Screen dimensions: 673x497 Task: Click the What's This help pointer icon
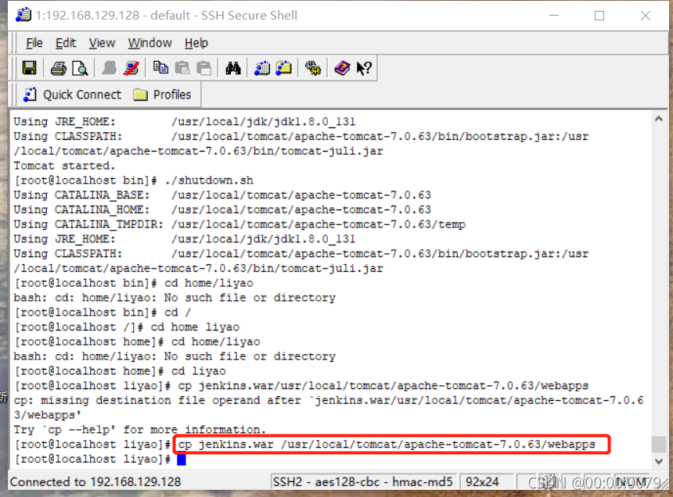(x=364, y=68)
